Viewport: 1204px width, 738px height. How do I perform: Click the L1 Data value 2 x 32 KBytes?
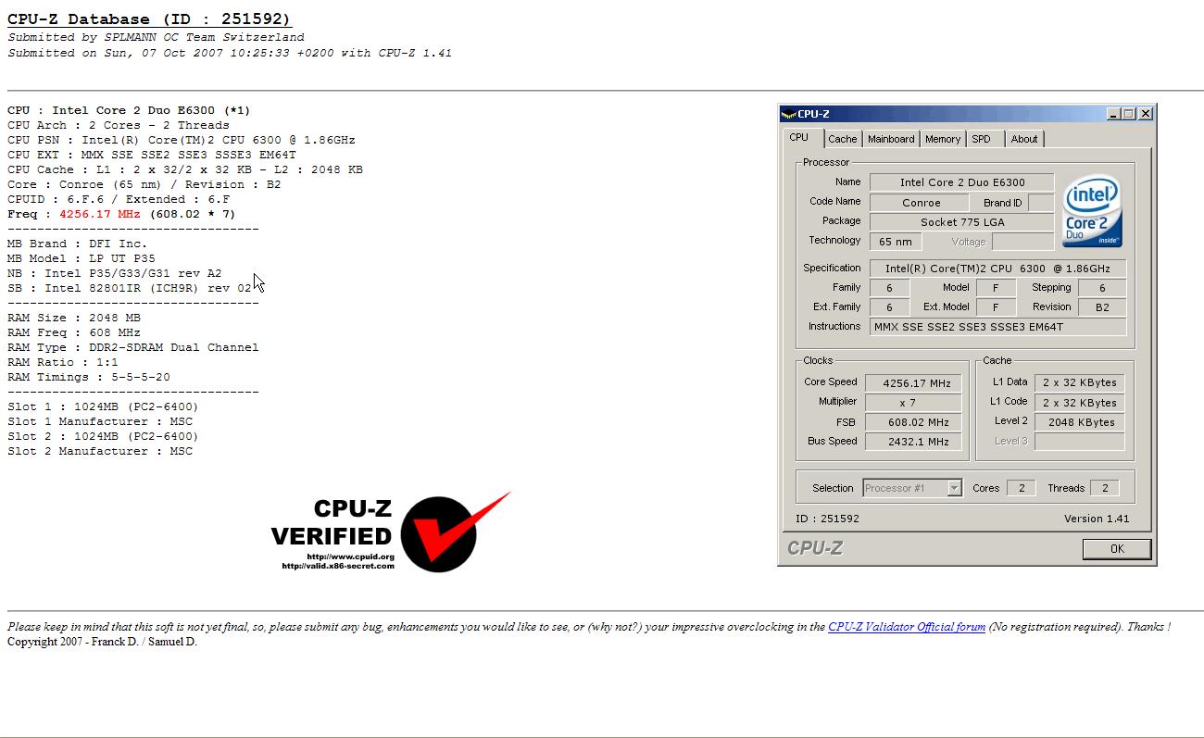click(x=1080, y=382)
